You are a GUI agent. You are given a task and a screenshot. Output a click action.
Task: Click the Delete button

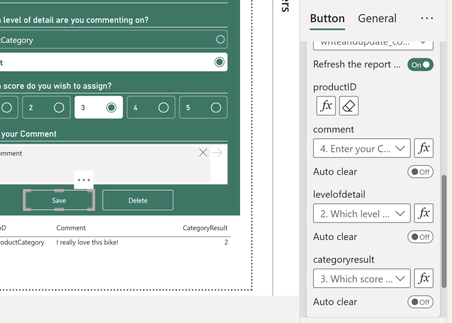point(138,200)
